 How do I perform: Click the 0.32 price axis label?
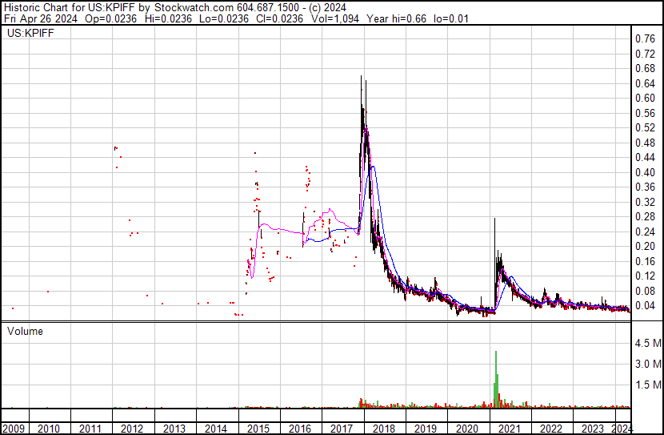pos(646,202)
